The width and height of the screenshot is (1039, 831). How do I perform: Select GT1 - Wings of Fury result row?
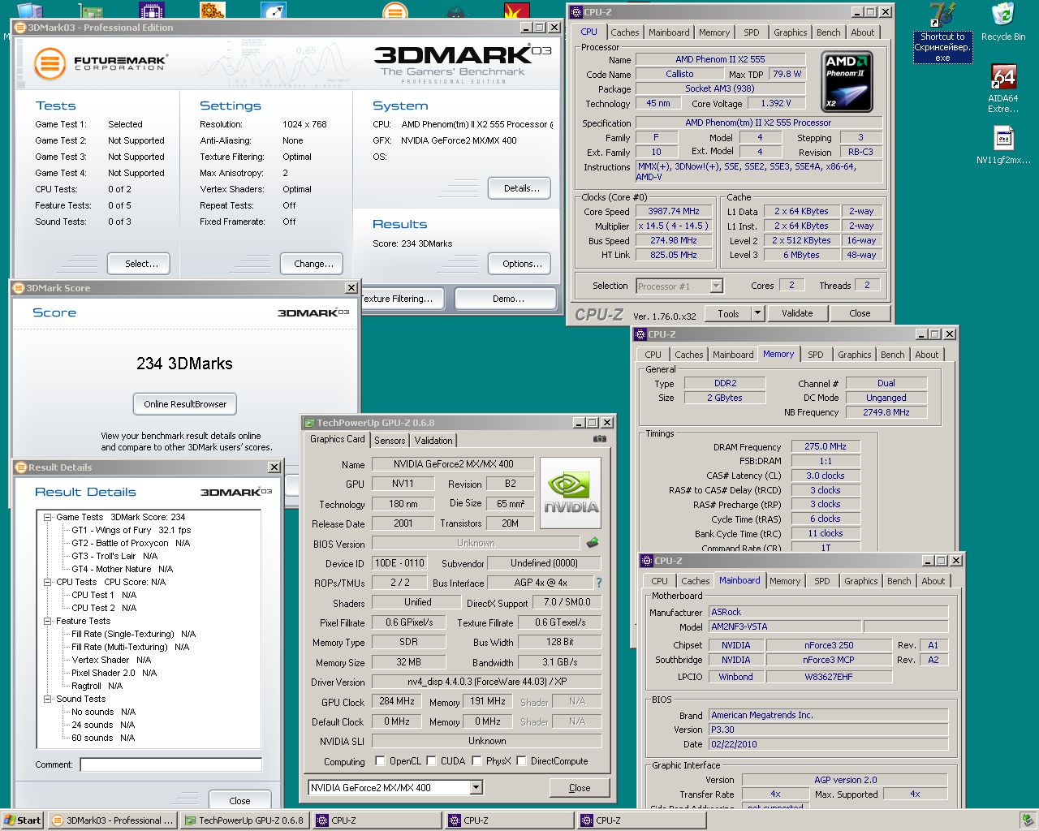click(x=131, y=530)
